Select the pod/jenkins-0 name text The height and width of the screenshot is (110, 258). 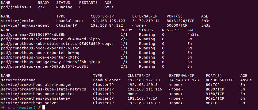click(16, 7)
